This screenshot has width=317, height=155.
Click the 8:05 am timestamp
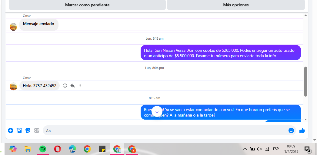tap(155, 98)
